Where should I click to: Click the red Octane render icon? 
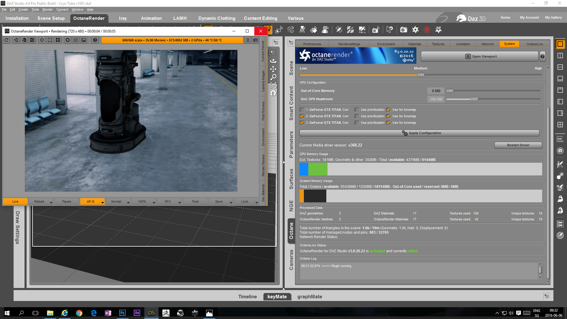coord(427,30)
